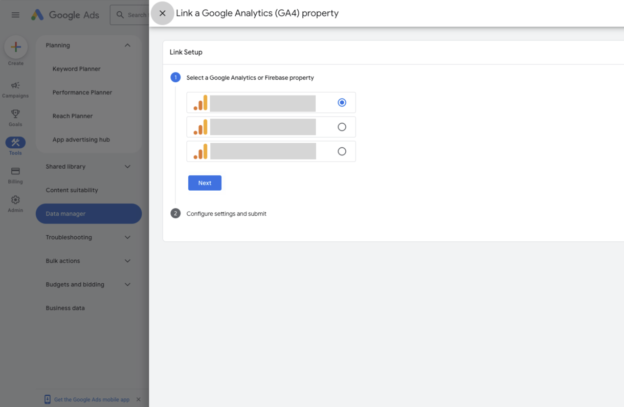Open Campaigns from the sidebar
The height and width of the screenshot is (407, 624).
[15, 89]
